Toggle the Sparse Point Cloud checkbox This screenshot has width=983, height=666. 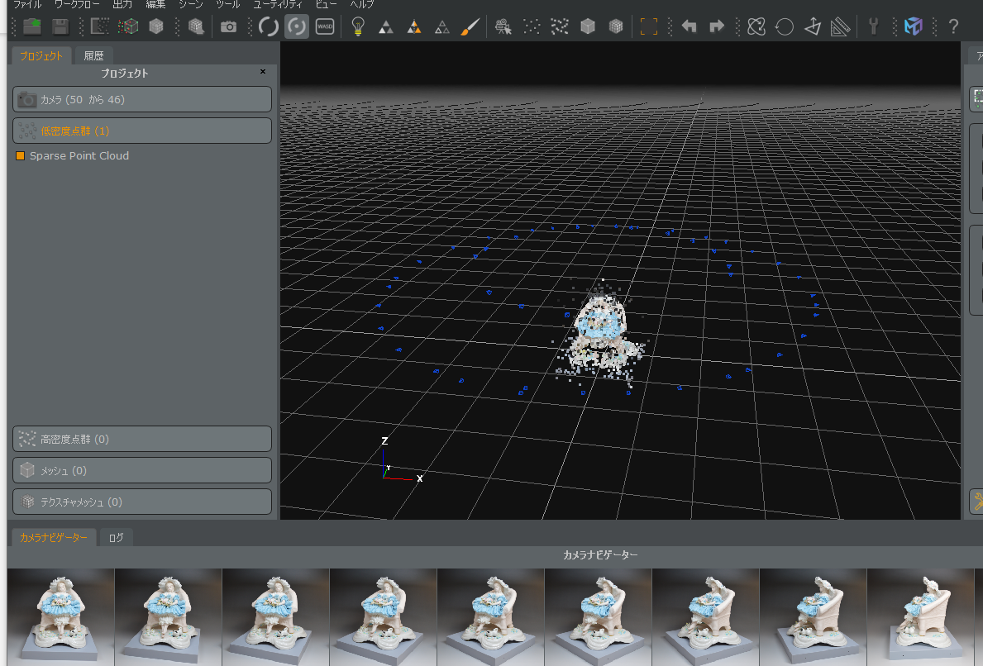pyautogui.click(x=21, y=156)
